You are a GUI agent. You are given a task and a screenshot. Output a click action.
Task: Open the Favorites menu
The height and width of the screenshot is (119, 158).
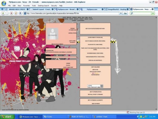click(x=26, y=6)
